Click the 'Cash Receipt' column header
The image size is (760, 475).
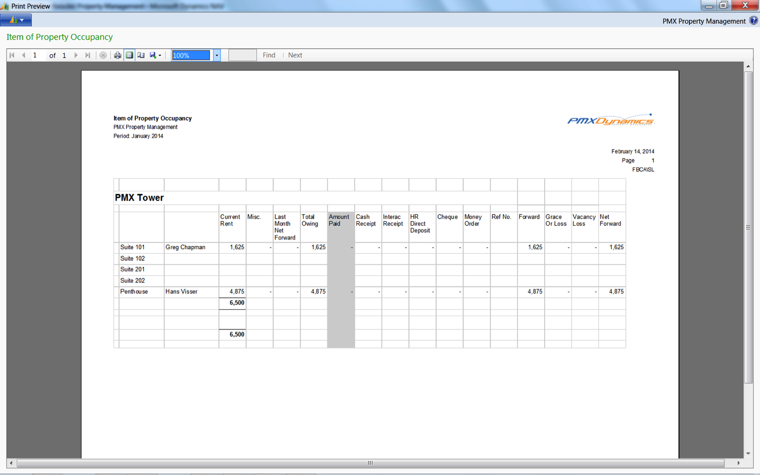pos(366,221)
